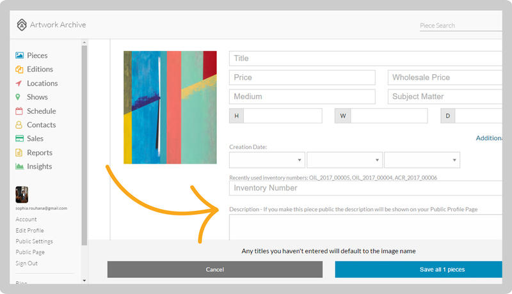This screenshot has width=512, height=294.
Task: Visit the Public Page link
Action: click(x=30, y=252)
